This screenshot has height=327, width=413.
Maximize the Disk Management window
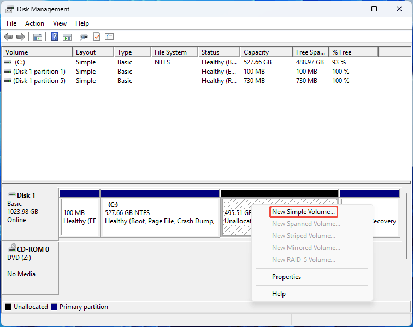pos(374,9)
